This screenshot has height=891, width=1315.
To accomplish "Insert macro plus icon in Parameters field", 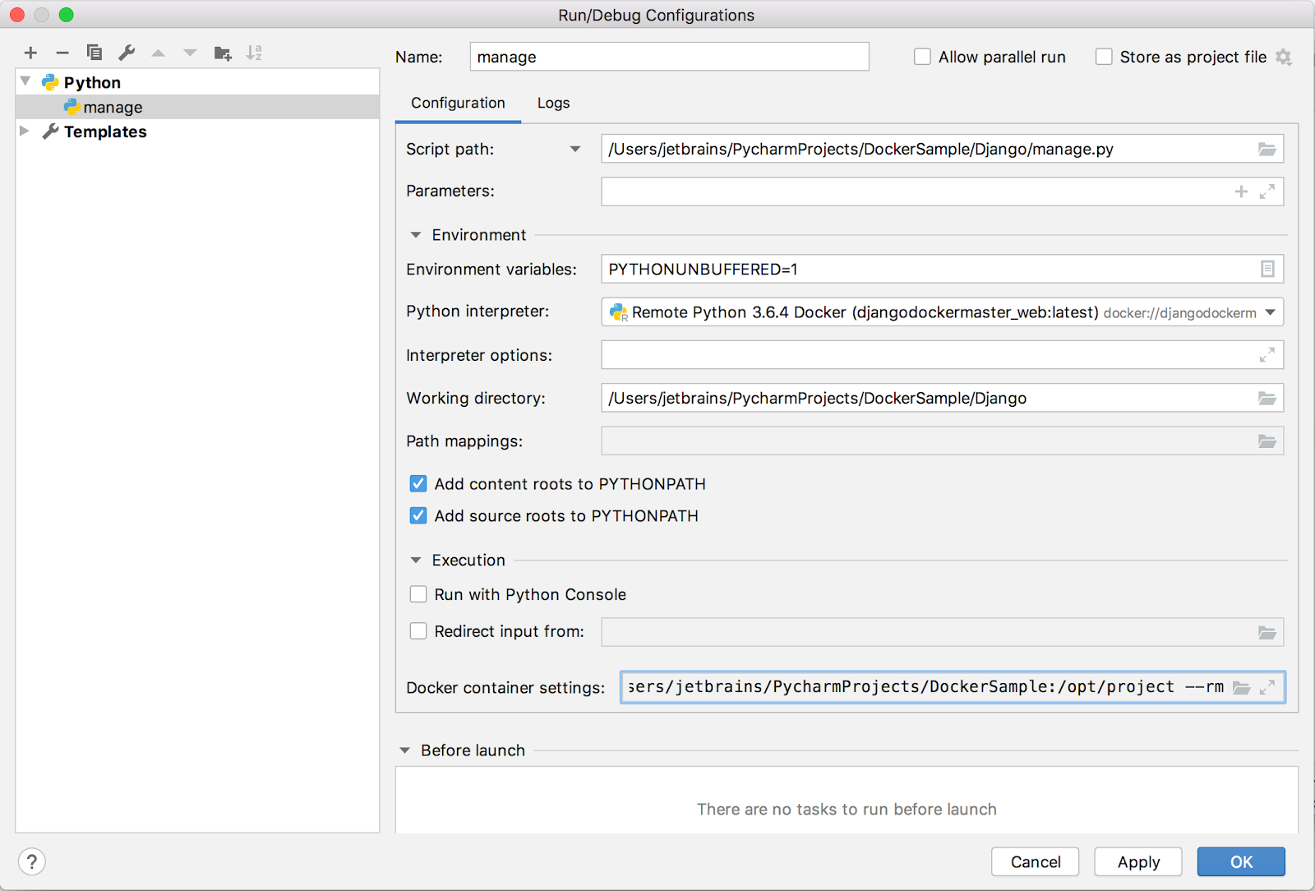I will 1241,192.
